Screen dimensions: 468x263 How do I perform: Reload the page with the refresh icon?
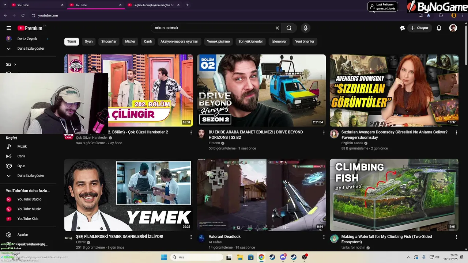point(23,15)
